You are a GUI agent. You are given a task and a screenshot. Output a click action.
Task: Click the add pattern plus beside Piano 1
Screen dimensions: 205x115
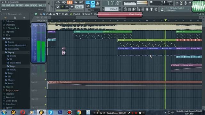120,9
